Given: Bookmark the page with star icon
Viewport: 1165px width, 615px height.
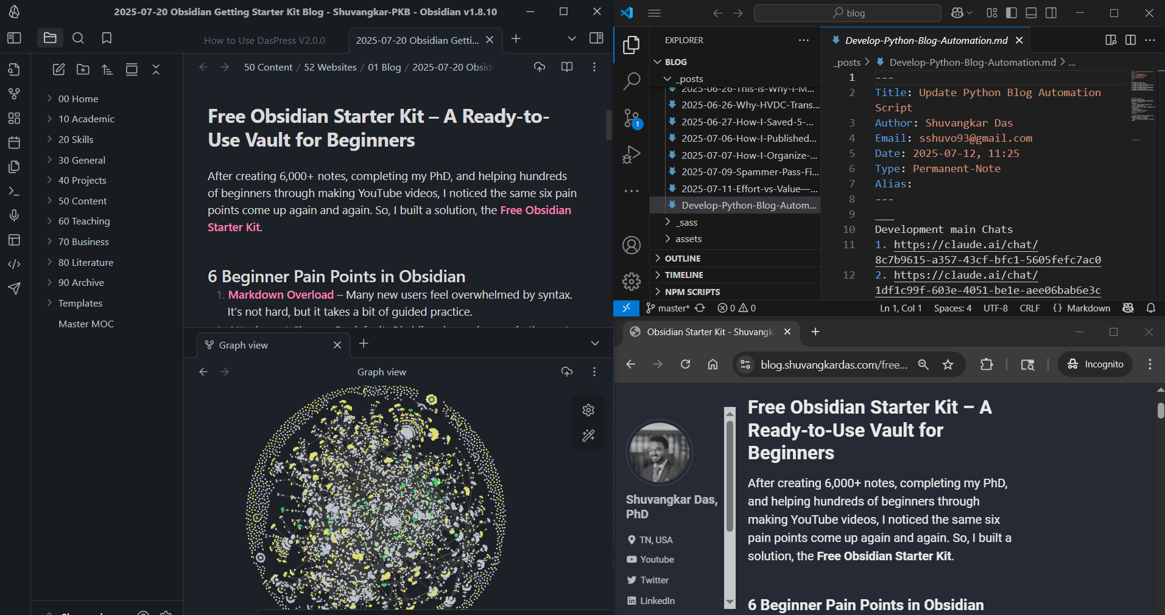Looking at the screenshot, I should click(x=948, y=364).
